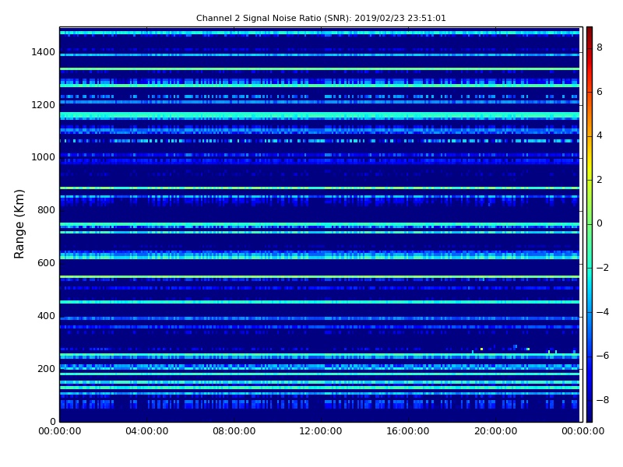Click the 16:00:00 time tick label

pos(408,430)
